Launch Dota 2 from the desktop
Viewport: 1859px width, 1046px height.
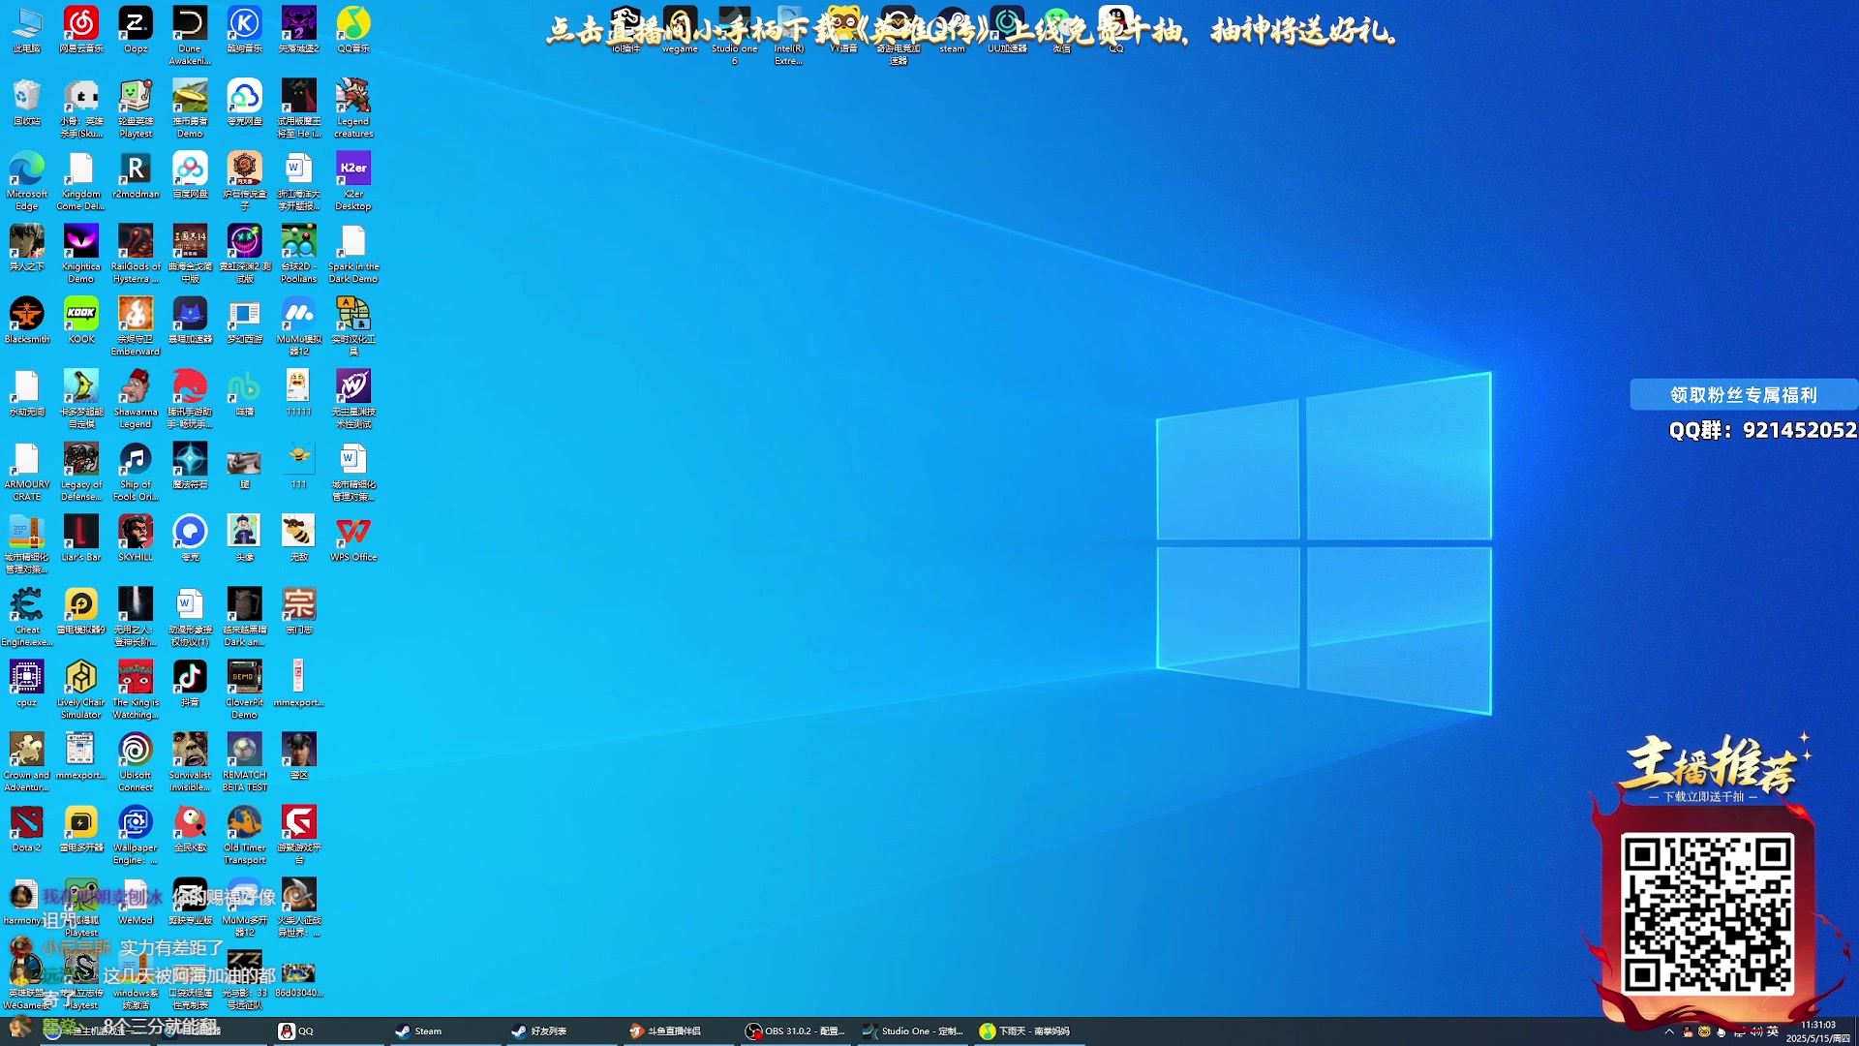pyautogui.click(x=27, y=829)
